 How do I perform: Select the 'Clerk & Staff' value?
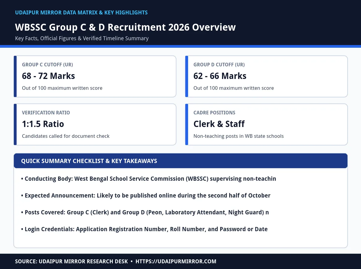(x=219, y=124)
